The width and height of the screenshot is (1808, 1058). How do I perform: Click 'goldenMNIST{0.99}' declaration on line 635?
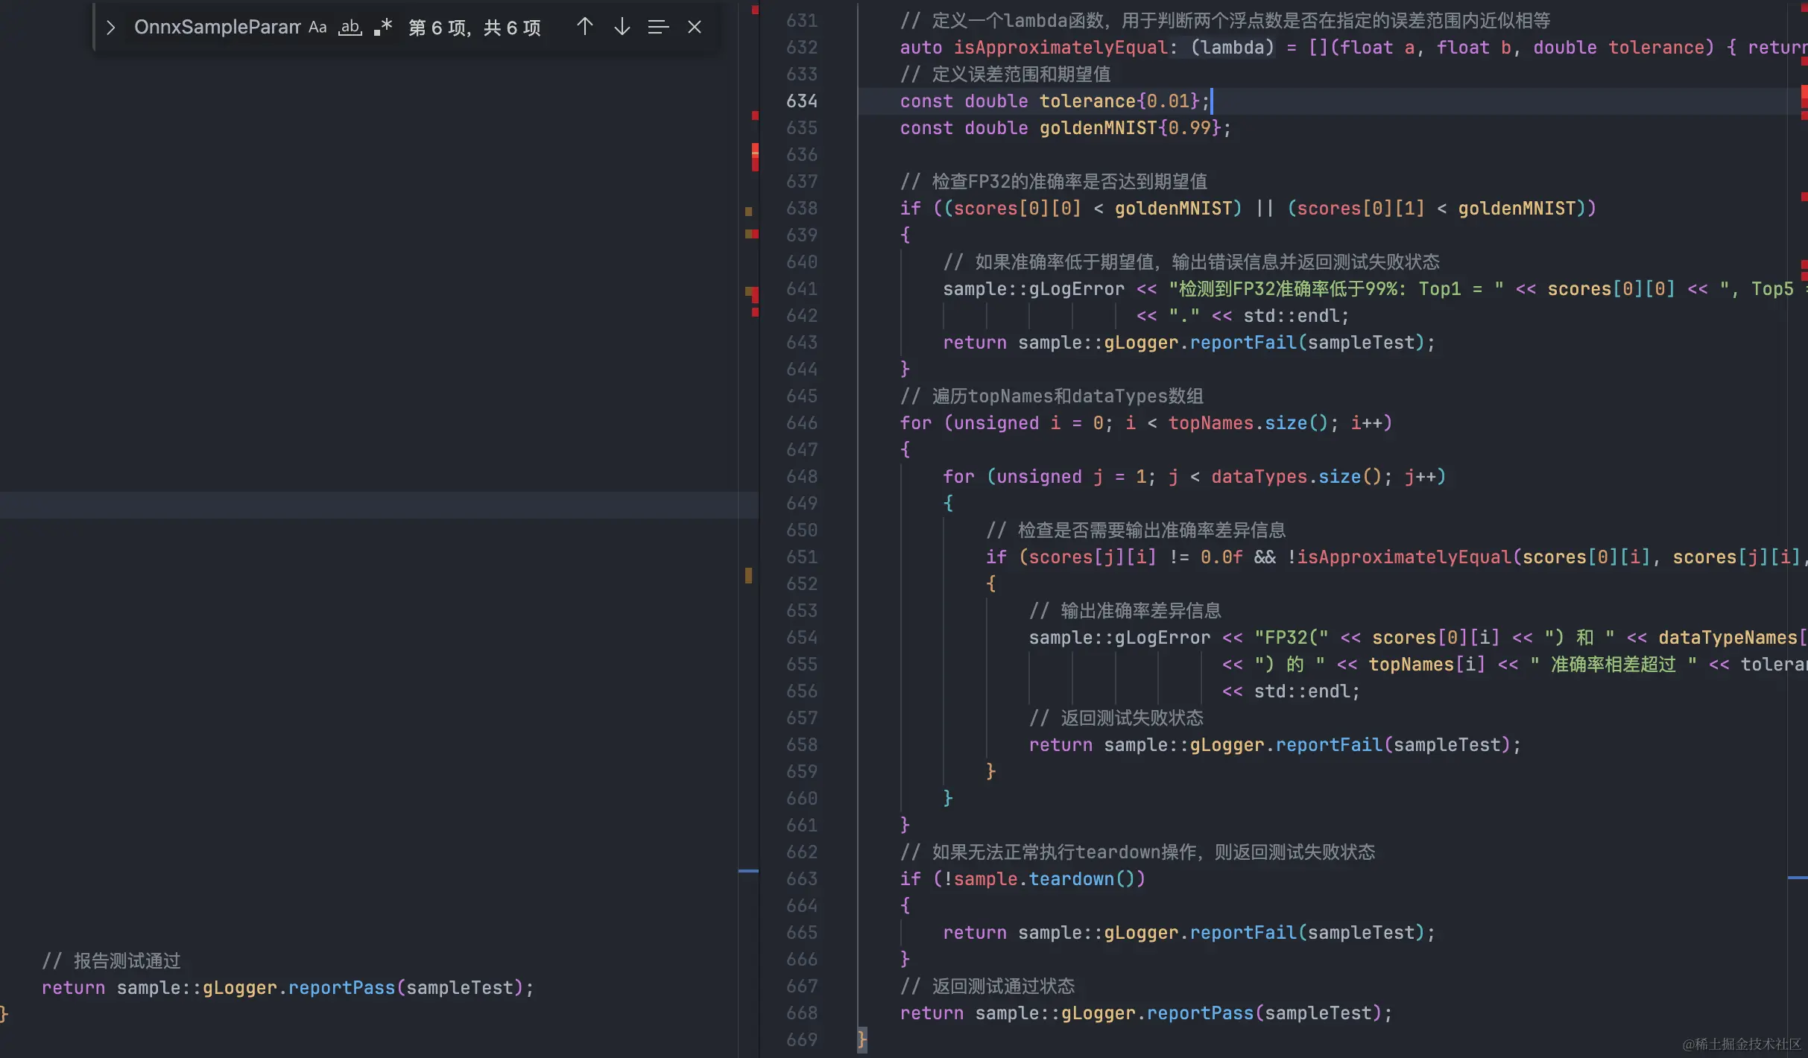point(1130,127)
